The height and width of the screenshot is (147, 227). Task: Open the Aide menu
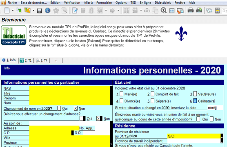click(192, 2)
